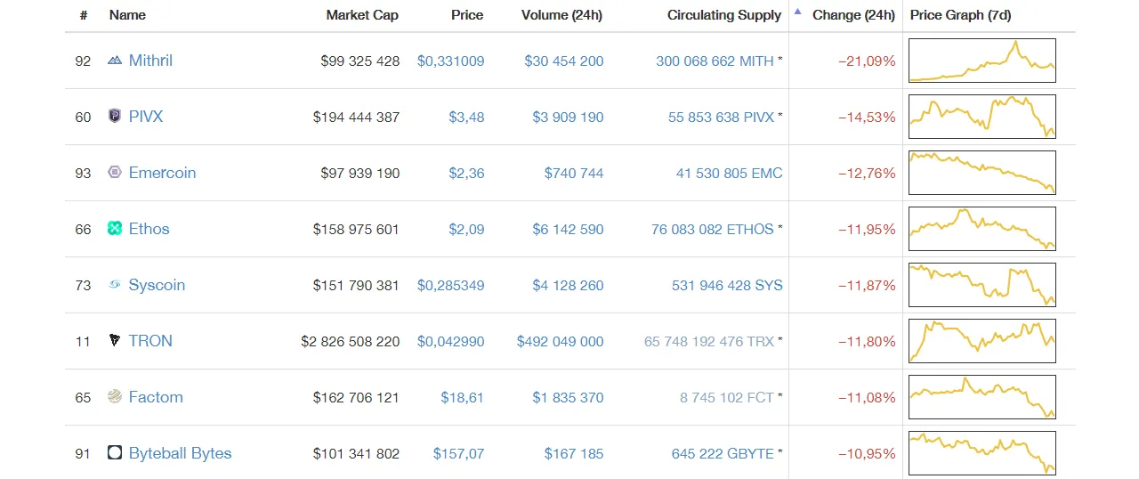1139x479 pixels.
Task: Click Emercoin volume $740 744
Action: click(x=574, y=174)
